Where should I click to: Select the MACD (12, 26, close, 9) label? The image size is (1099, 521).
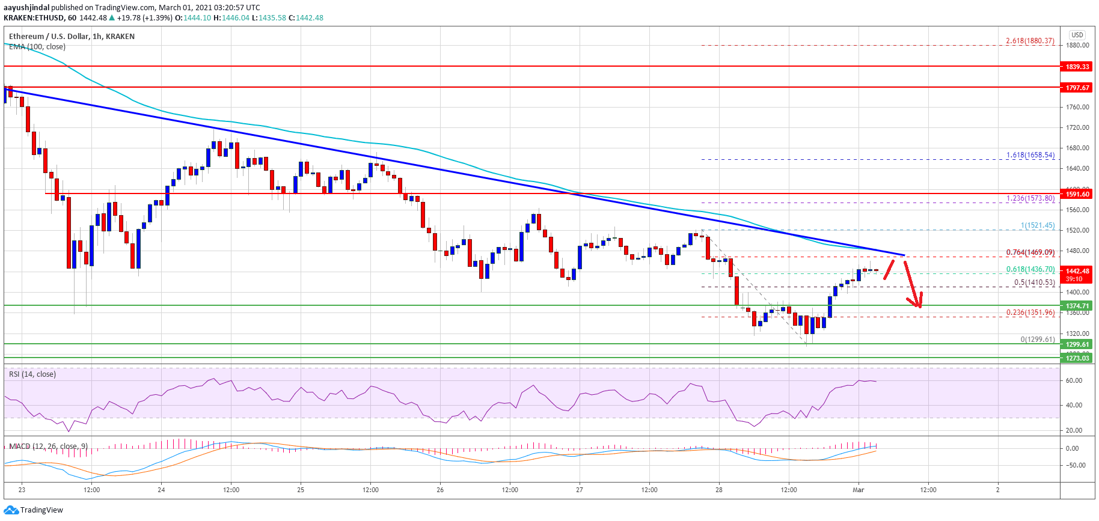tap(48, 446)
